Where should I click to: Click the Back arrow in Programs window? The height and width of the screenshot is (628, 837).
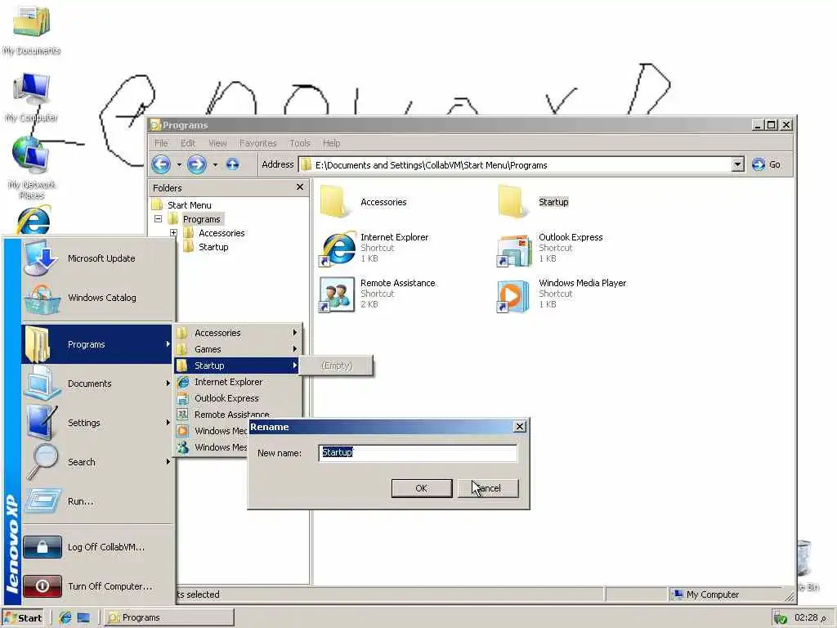[161, 164]
